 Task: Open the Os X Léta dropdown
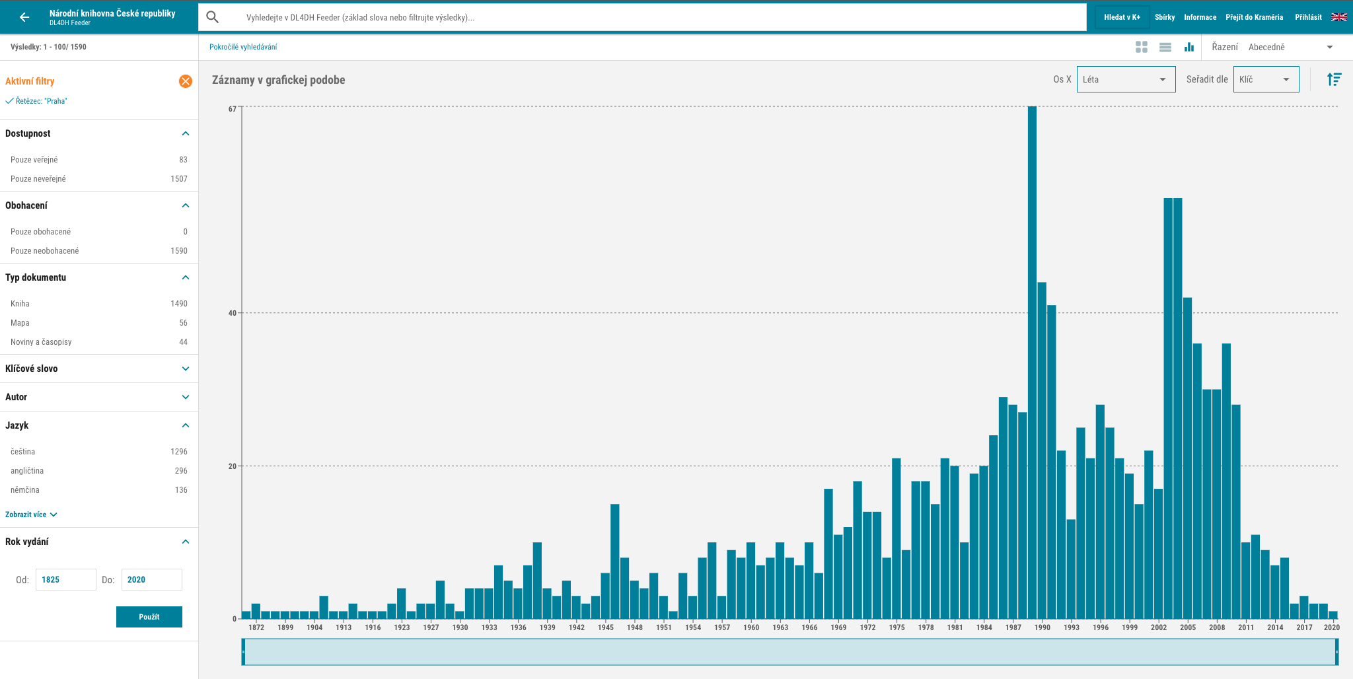point(1125,79)
